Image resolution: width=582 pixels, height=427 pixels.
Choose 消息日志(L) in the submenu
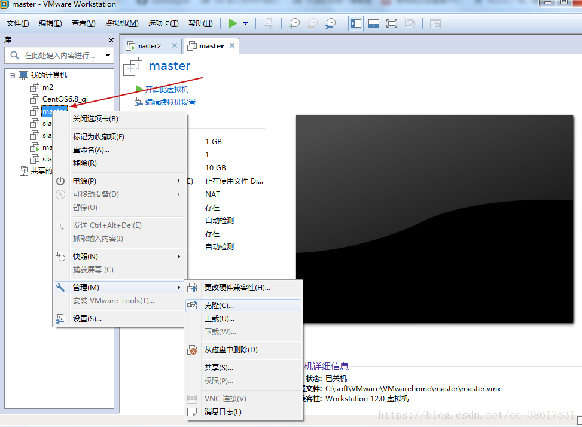pyautogui.click(x=243, y=412)
